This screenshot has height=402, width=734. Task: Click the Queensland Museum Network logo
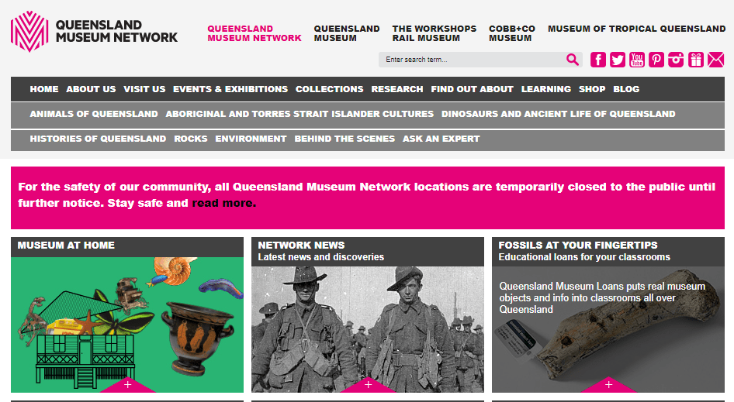(94, 32)
